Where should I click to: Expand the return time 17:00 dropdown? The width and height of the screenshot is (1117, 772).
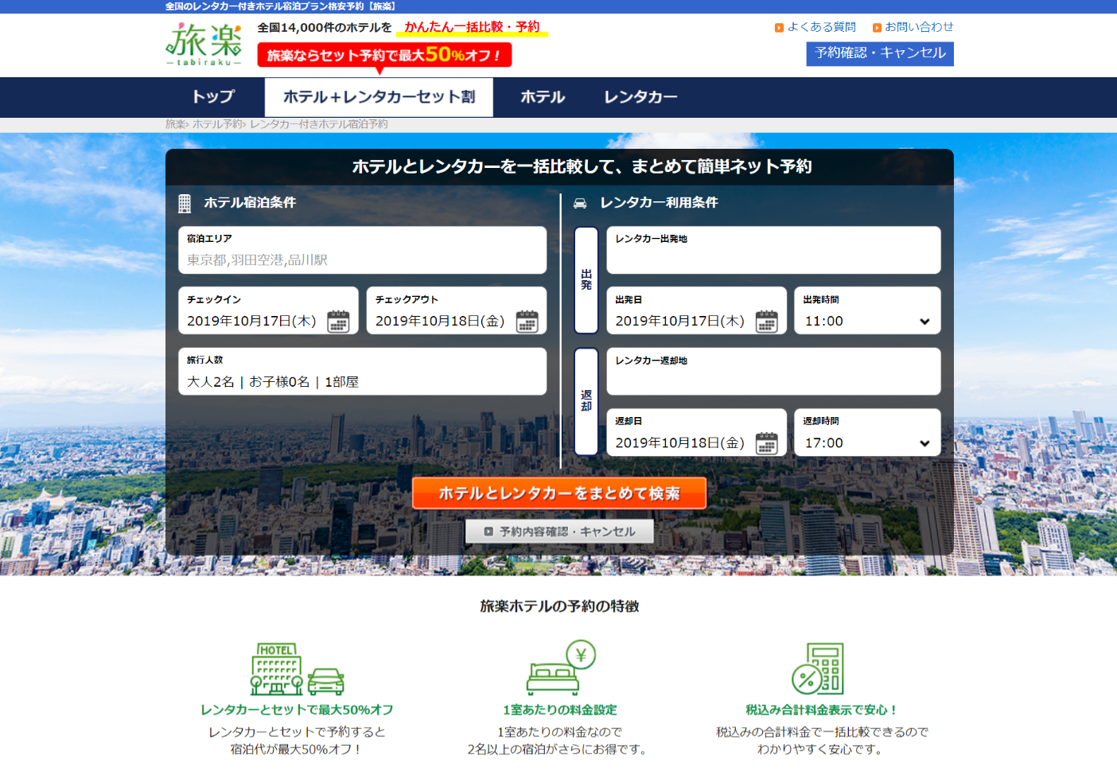click(x=867, y=443)
